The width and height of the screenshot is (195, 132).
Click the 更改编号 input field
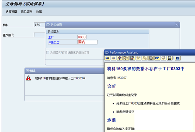[39, 35]
